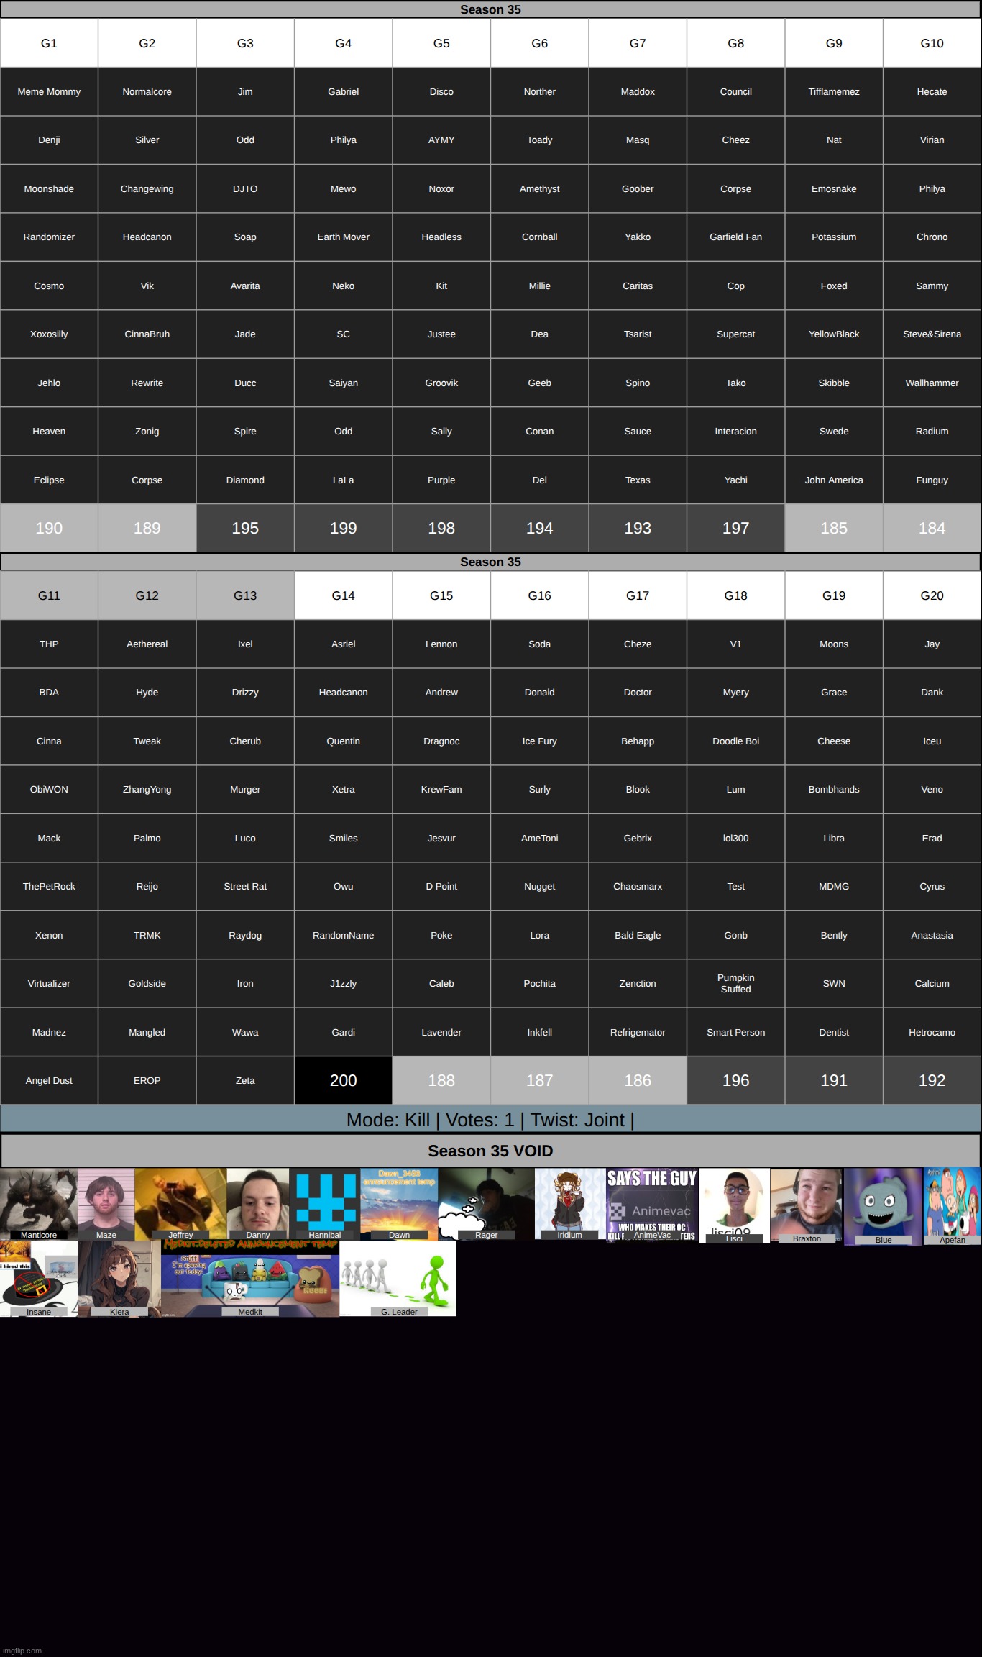
Task: Select the Pumpkin Stuffed cell
Action: tap(735, 983)
